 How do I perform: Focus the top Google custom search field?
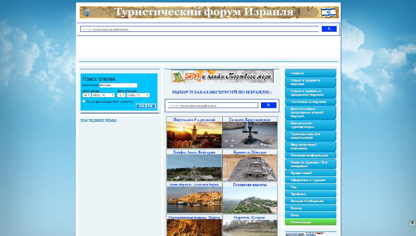click(199, 29)
